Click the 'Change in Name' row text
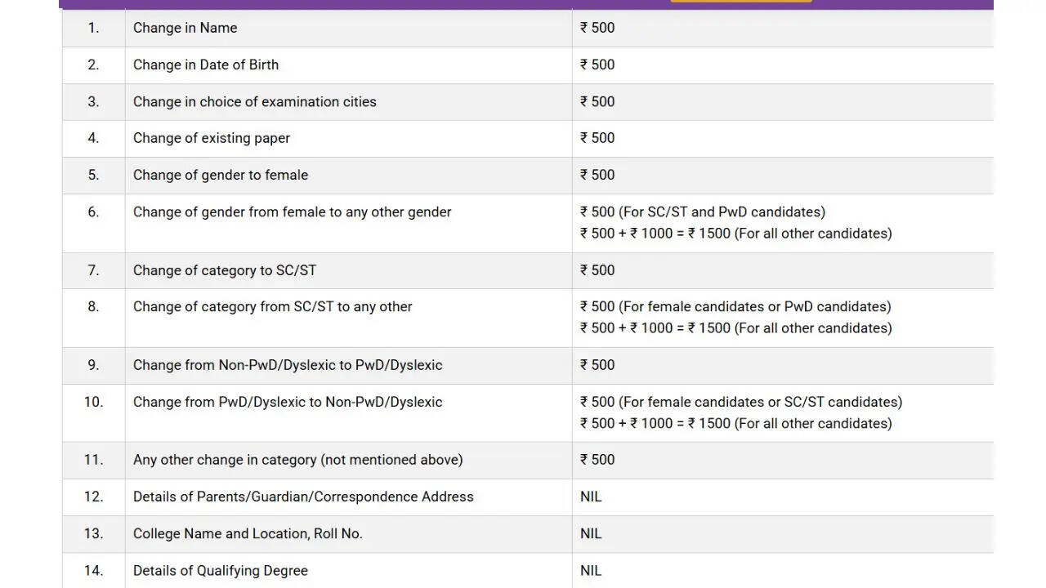This screenshot has width=1046, height=588. coord(186,28)
